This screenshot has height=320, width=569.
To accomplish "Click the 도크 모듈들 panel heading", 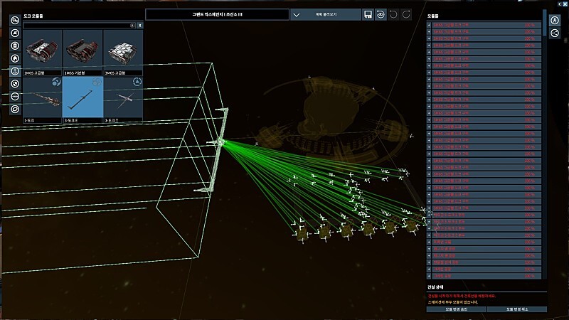I will coord(33,16).
